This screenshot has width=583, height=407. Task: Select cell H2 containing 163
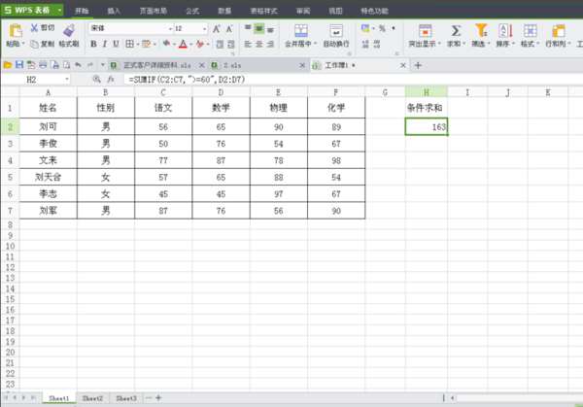pyautogui.click(x=427, y=126)
